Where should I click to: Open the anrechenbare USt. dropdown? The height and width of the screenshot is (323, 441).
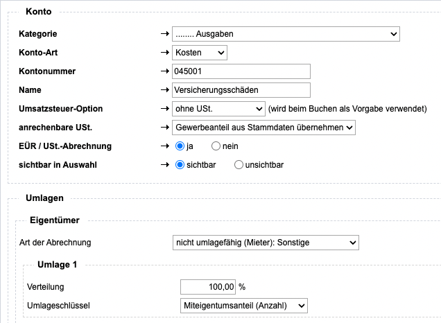coord(263,128)
